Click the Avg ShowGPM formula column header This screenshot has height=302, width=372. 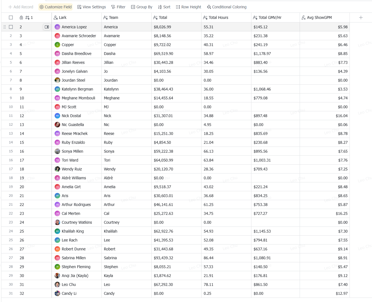(x=319, y=17)
